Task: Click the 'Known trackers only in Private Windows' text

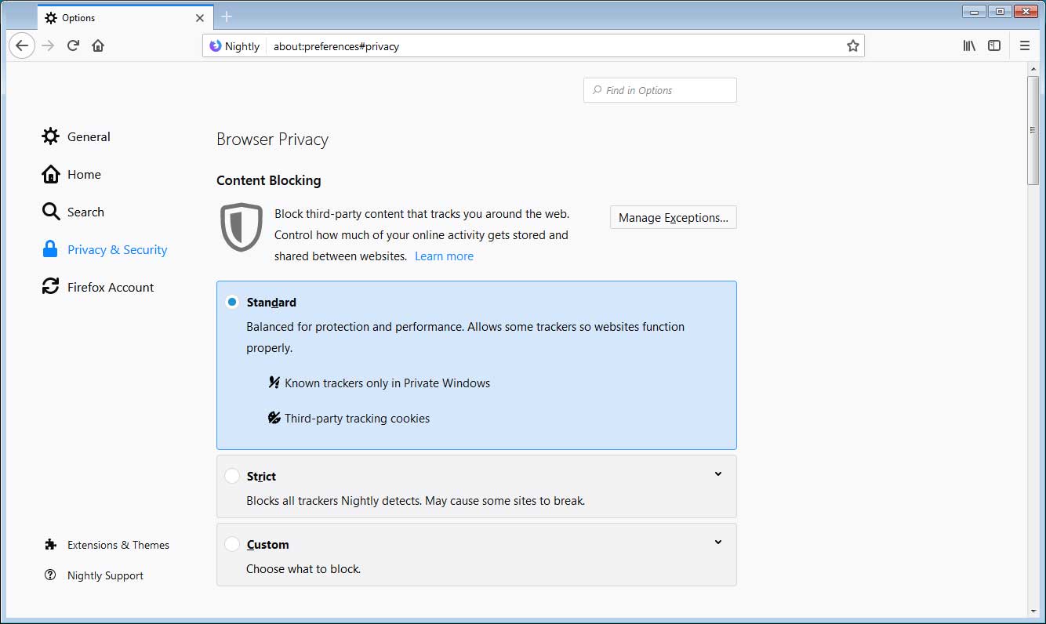Action: [x=387, y=383]
